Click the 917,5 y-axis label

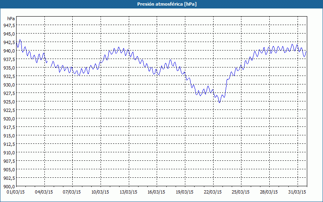9,127
